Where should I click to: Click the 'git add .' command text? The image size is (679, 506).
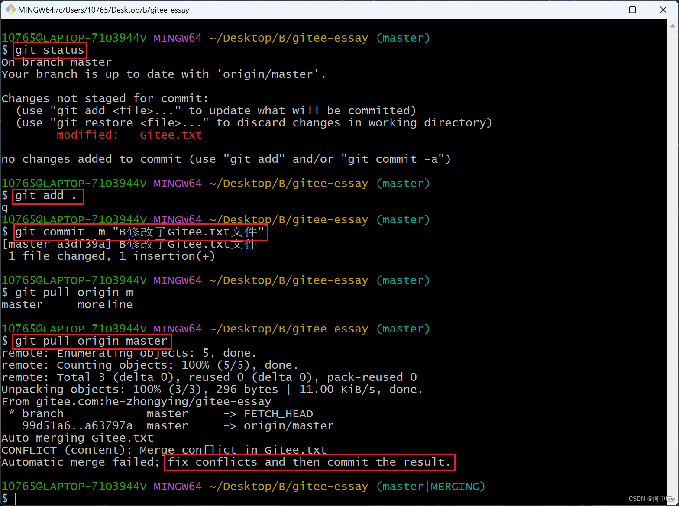click(x=46, y=196)
